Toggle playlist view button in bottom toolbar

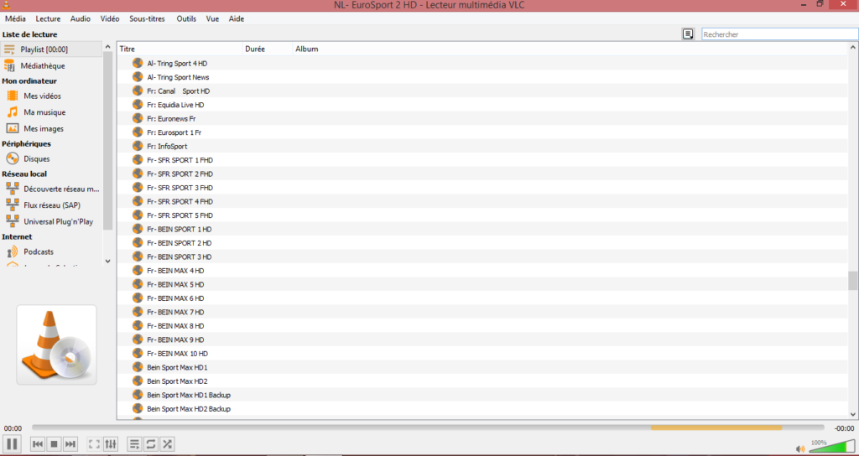pos(134,444)
